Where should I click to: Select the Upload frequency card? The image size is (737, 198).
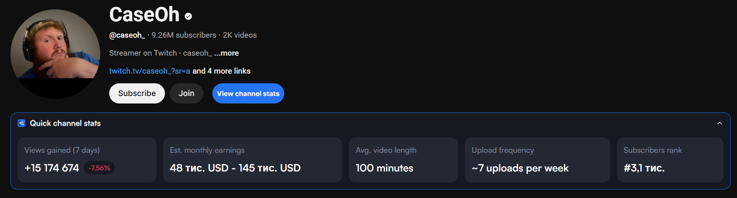click(x=537, y=160)
